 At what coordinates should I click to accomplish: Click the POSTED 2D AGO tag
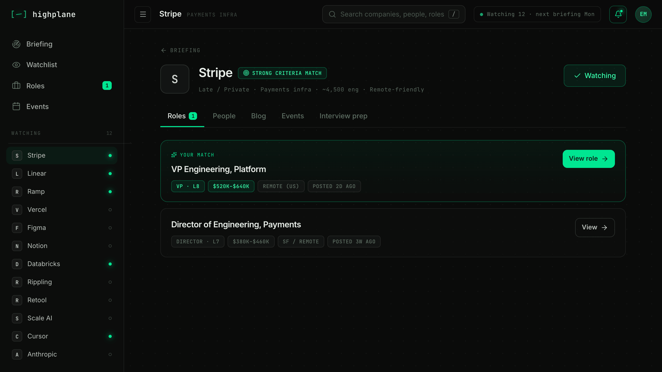[334, 186]
